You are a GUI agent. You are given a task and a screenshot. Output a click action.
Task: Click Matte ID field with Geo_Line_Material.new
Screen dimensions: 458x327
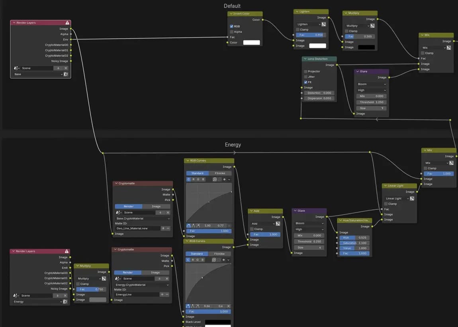coord(137,228)
